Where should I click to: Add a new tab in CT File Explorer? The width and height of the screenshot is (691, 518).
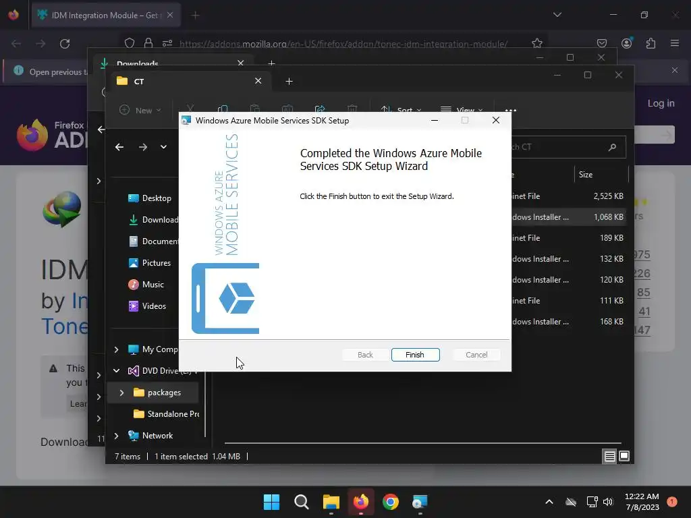tap(289, 82)
